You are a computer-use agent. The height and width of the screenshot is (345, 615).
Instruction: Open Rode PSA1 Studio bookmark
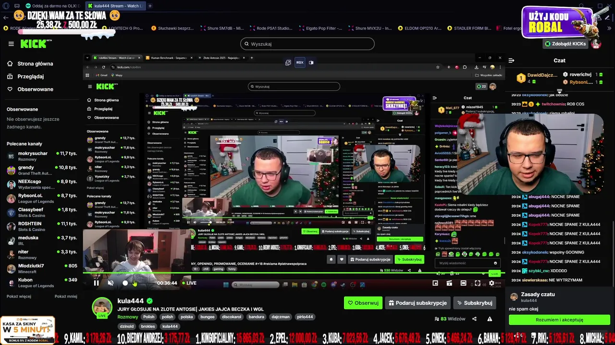[x=271, y=28]
